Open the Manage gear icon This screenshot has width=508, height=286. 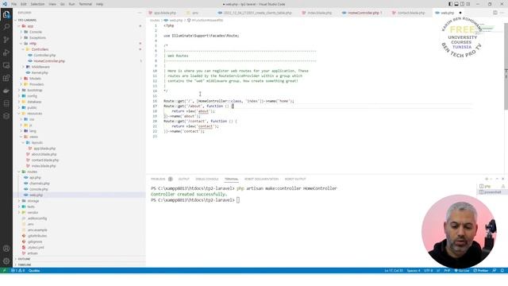click(6, 261)
